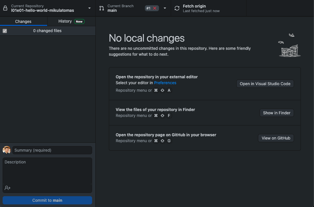
Task: Click the paper pile illustration
Action: (290, 46)
